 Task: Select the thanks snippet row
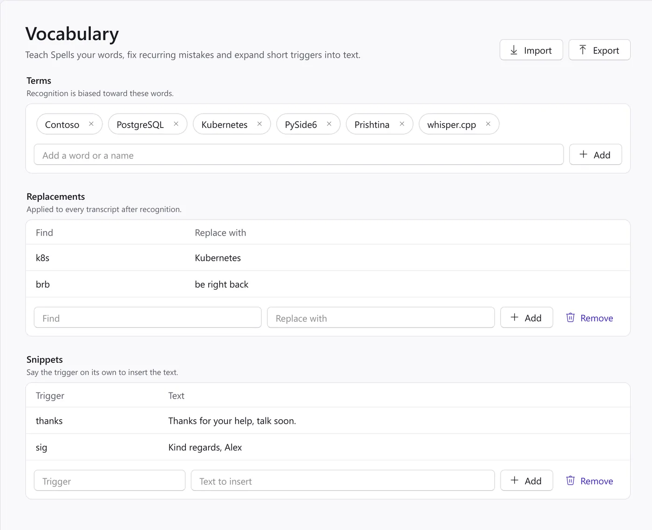[x=328, y=421]
